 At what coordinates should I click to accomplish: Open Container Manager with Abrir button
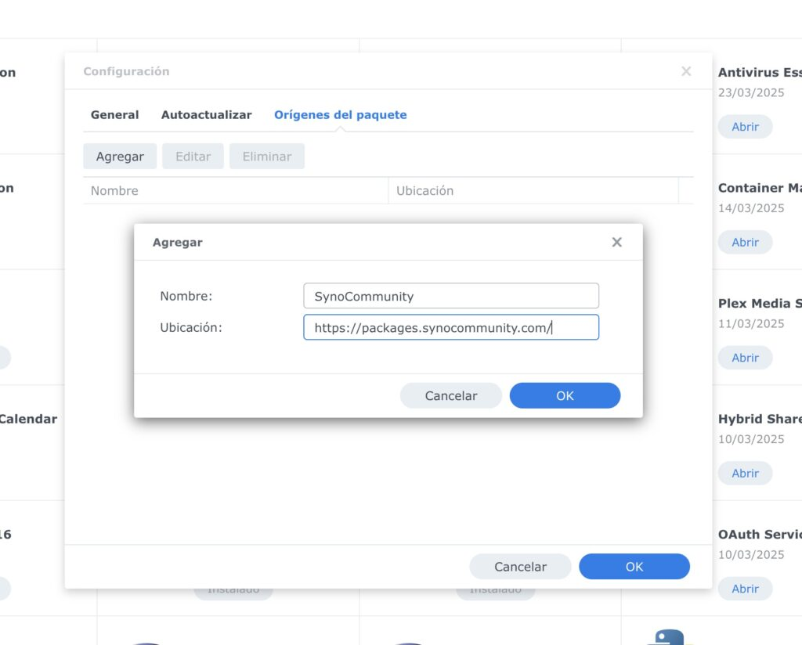coord(746,242)
